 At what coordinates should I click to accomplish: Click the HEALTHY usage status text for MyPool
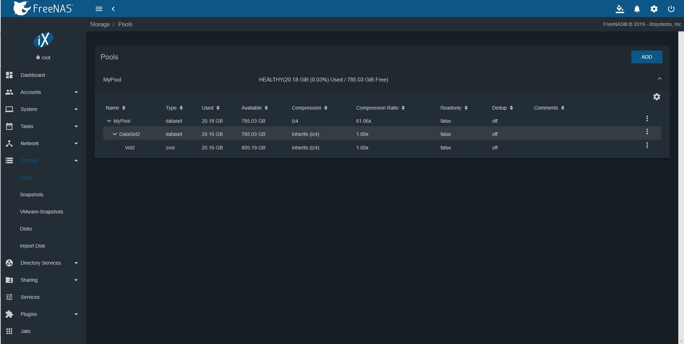tap(323, 79)
